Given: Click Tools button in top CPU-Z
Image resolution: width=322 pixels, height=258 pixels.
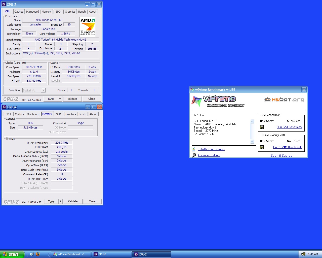Looking at the screenshot, I should (x=51, y=99).
